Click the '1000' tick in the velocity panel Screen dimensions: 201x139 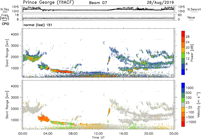pyautogui.click(x=15, y=120)
